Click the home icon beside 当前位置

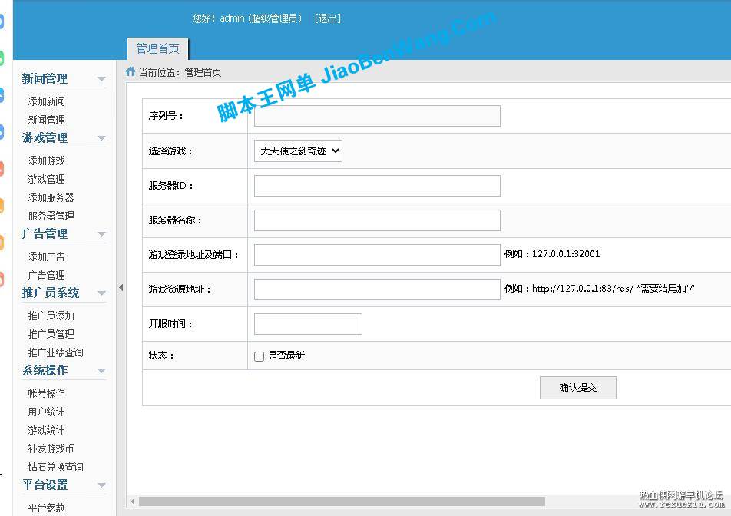pos(131,71)
